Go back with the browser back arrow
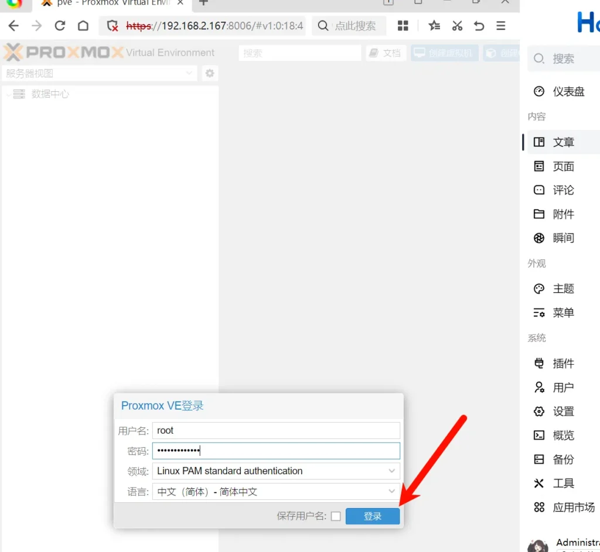 13,26
